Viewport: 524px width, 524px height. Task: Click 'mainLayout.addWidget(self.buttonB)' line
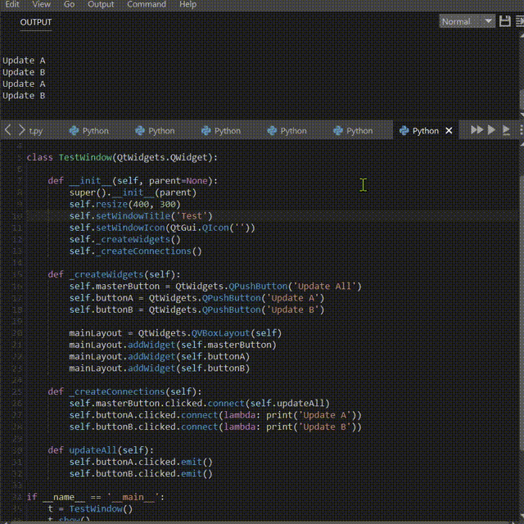pos(160,368)
